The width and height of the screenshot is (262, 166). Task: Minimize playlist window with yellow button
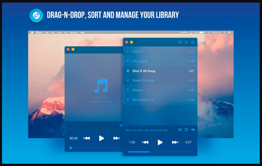coord(131,42)
